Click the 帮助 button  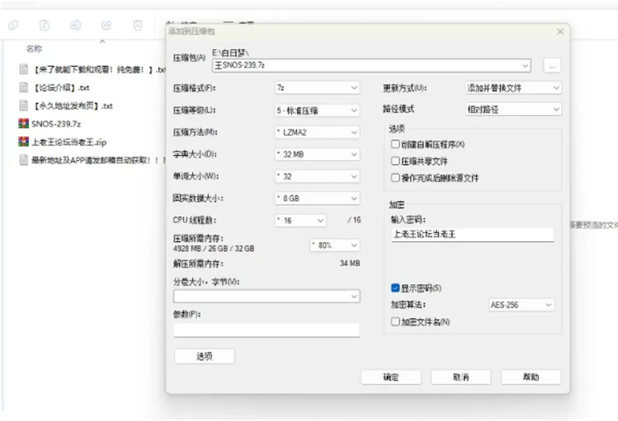coord(531,377)
